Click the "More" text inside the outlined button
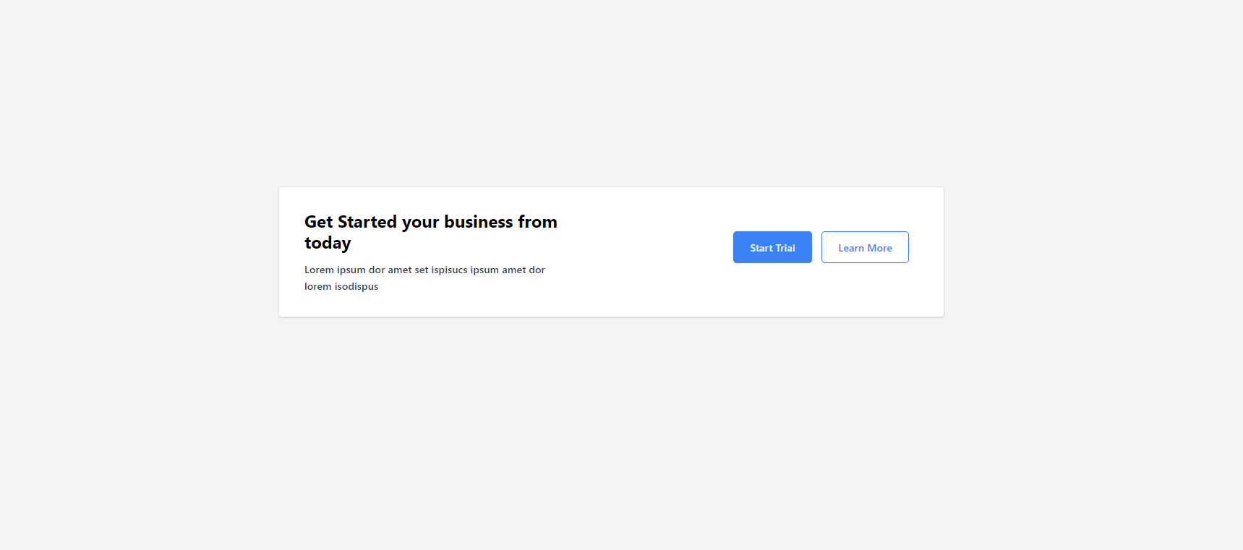The height and width of the screenshot is (550, 1243). [x=880, y=248]
